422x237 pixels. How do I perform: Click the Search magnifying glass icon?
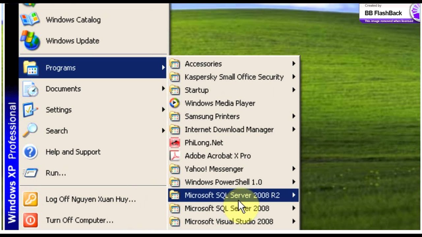(x=30, y=131)
